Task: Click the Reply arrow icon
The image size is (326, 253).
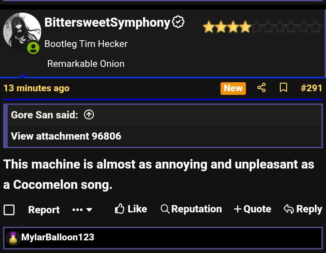Action: point(288,209)
